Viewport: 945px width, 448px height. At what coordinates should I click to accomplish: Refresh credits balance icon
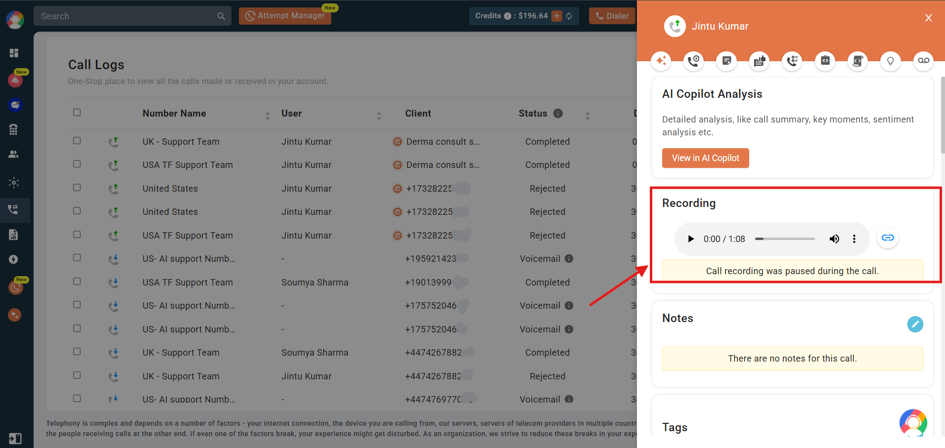pos(569,16)
